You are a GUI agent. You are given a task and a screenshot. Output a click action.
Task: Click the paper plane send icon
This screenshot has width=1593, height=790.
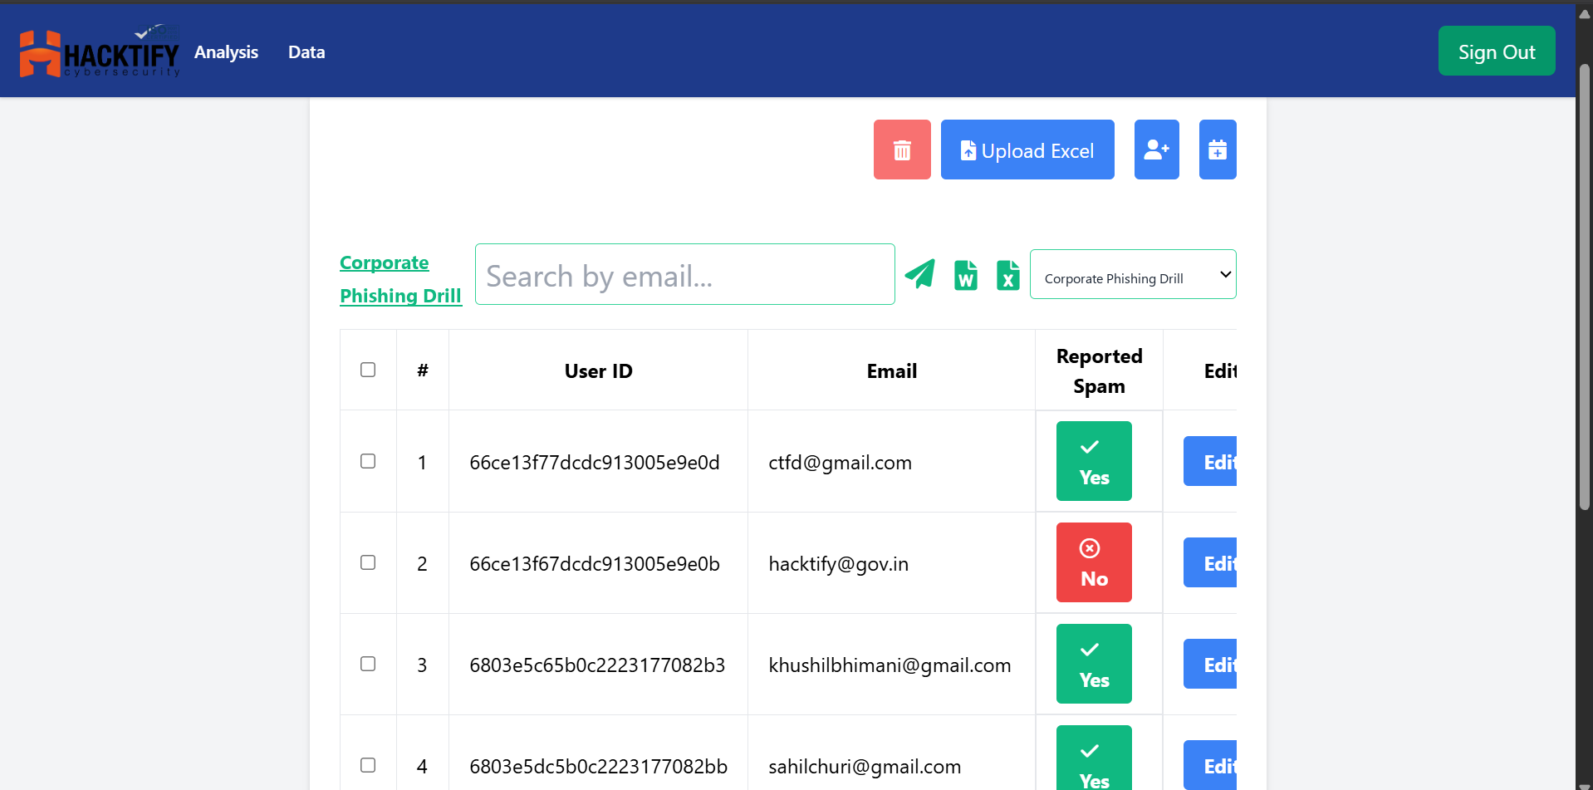pyautogui.click(x=920, y=274)
